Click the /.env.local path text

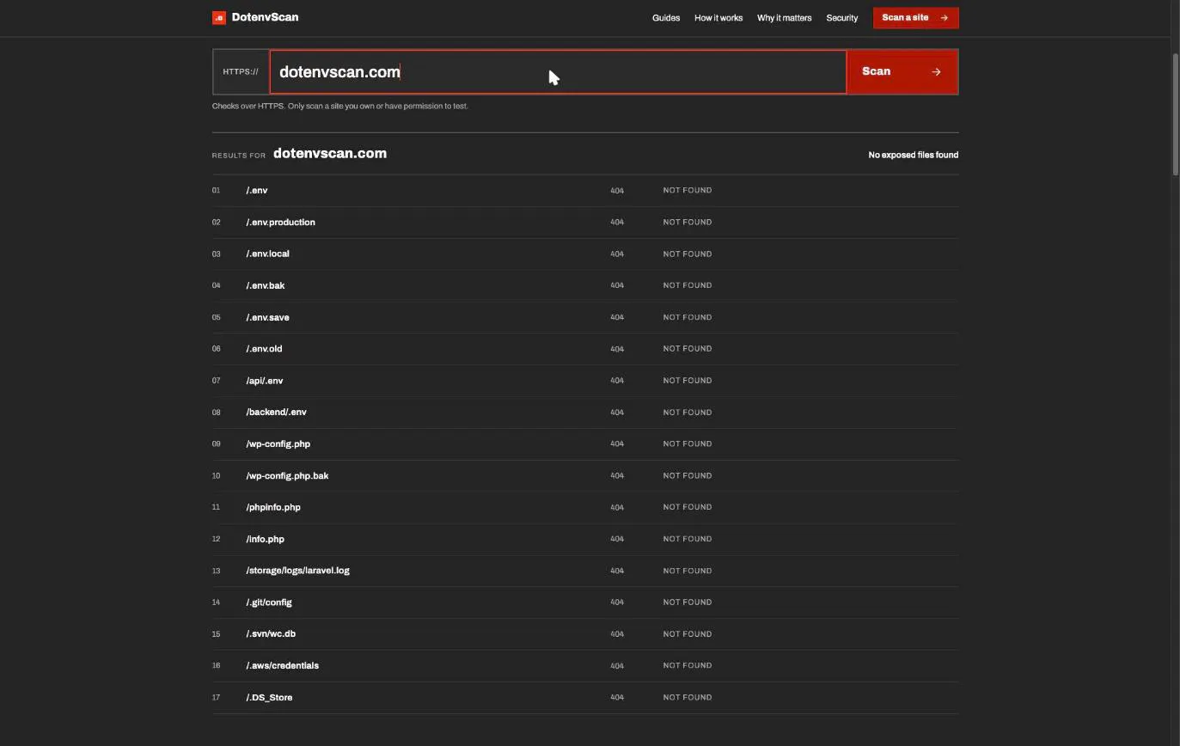267,254
